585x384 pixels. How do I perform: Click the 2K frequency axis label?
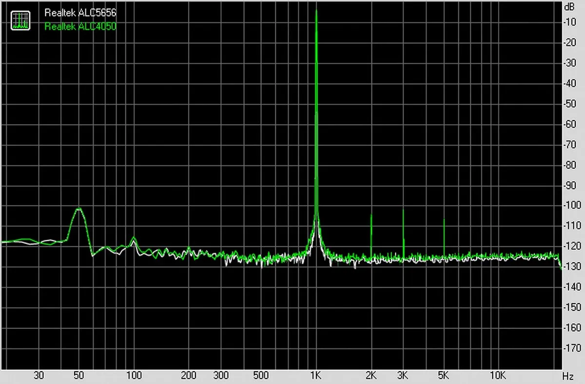click(x=371, y=376)
